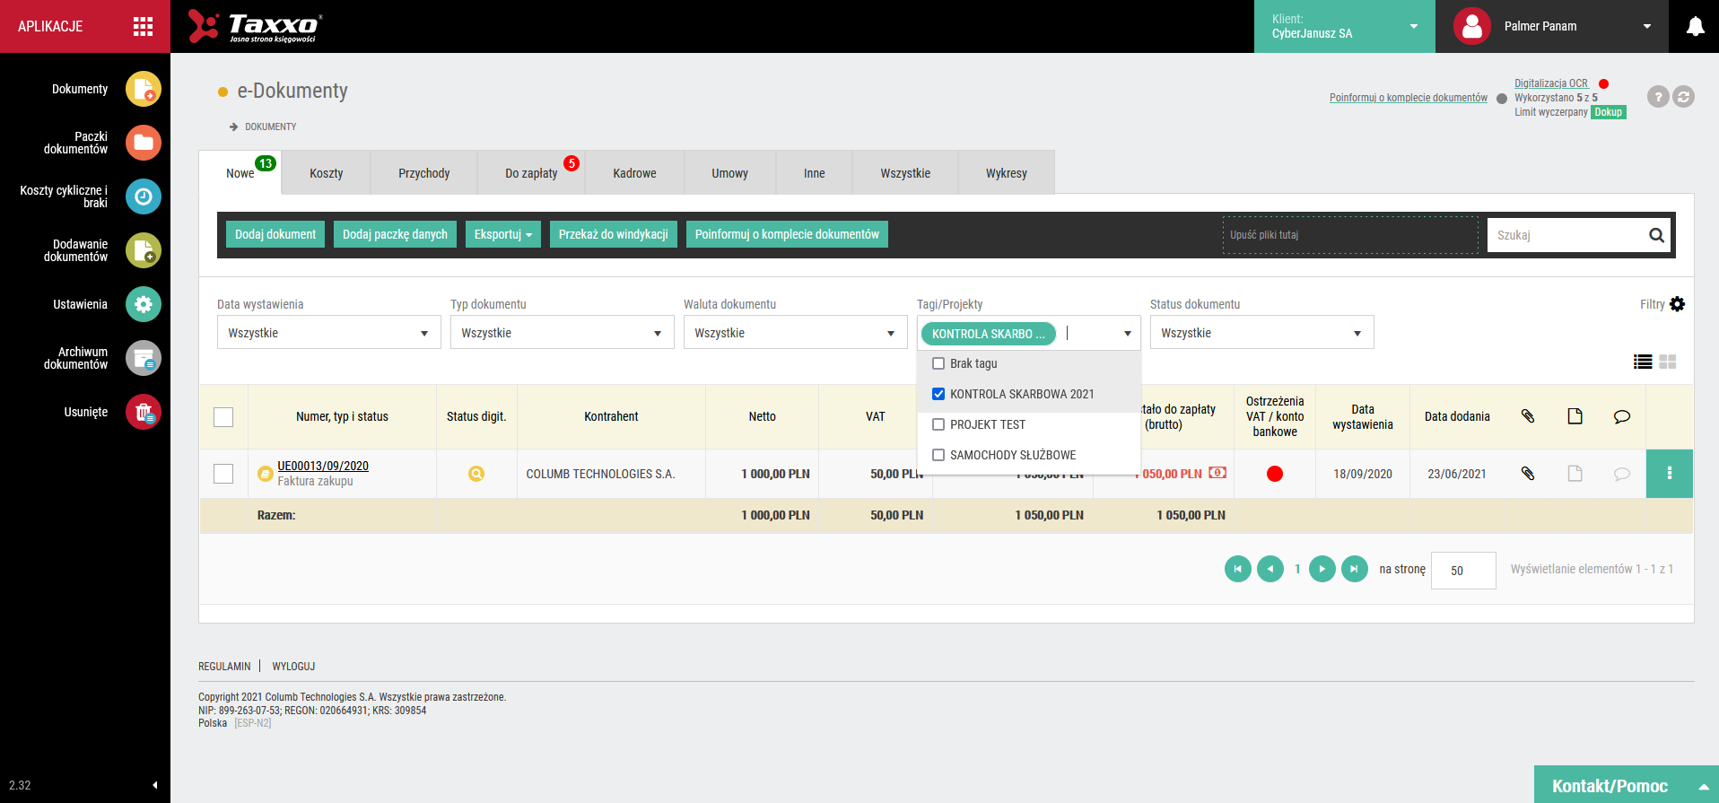Check the PROJEKT TEST tag option
The height and width of the screenshot is (803, 1719).
pyautogui.click(x=938, y=424)
